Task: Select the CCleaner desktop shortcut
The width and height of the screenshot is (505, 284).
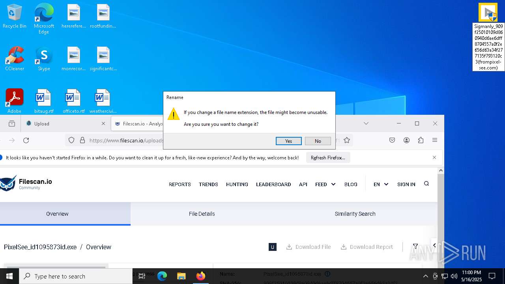Action: pyautogui.click(x=15, y=59)
